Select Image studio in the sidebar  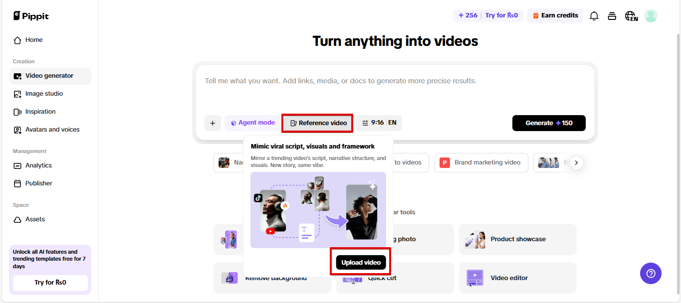[44, 94]
